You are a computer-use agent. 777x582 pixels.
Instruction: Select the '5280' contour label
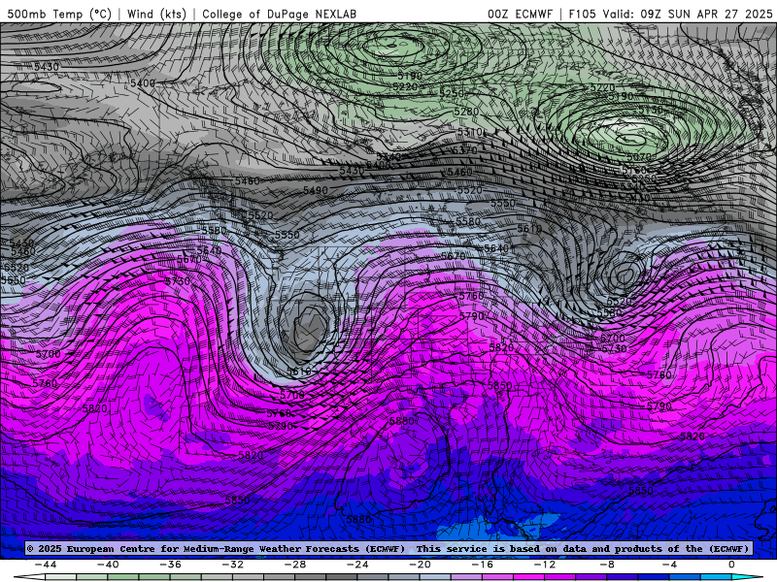pyautogui.click(x=466, y=112)
